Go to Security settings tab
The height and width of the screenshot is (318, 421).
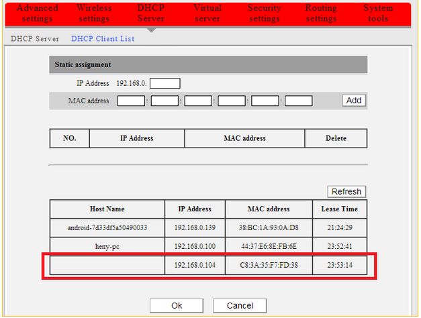coord(264,13)
